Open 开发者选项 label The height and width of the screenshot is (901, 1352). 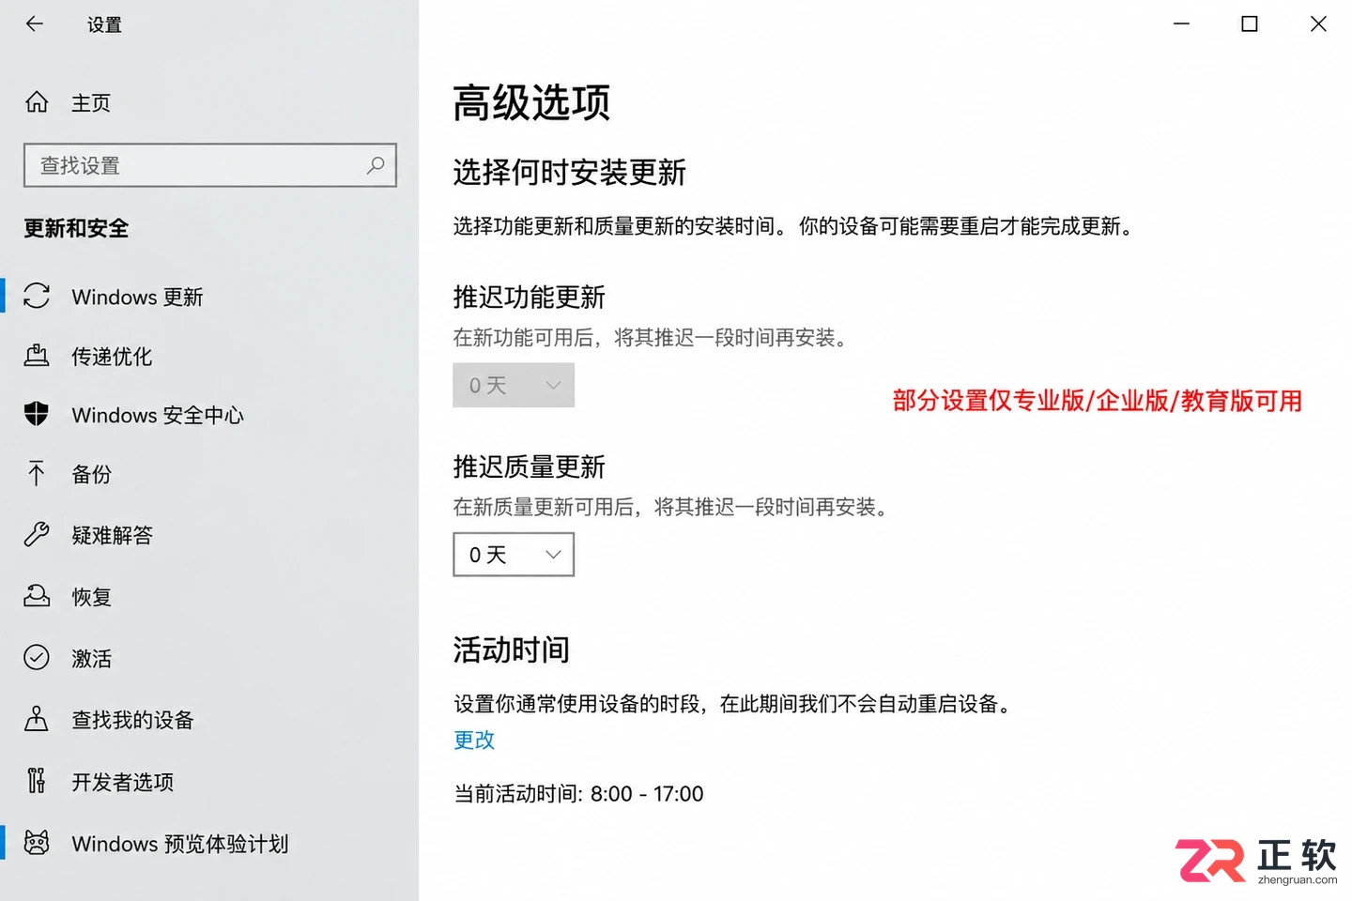(123, 782)
